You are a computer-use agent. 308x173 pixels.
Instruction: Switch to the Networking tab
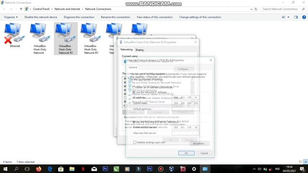(127, 49)
